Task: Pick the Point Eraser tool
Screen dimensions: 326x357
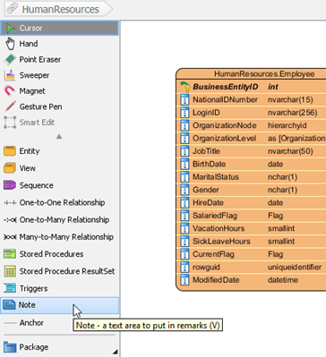Action: [x=60, y=60]
